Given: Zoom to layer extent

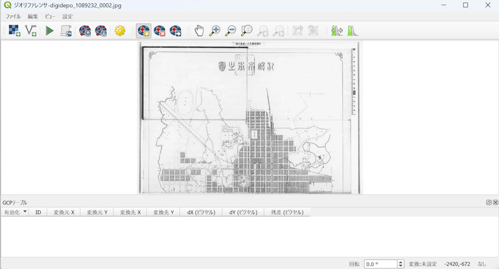Looking at the screenshot, I should (x=247, y=30).
